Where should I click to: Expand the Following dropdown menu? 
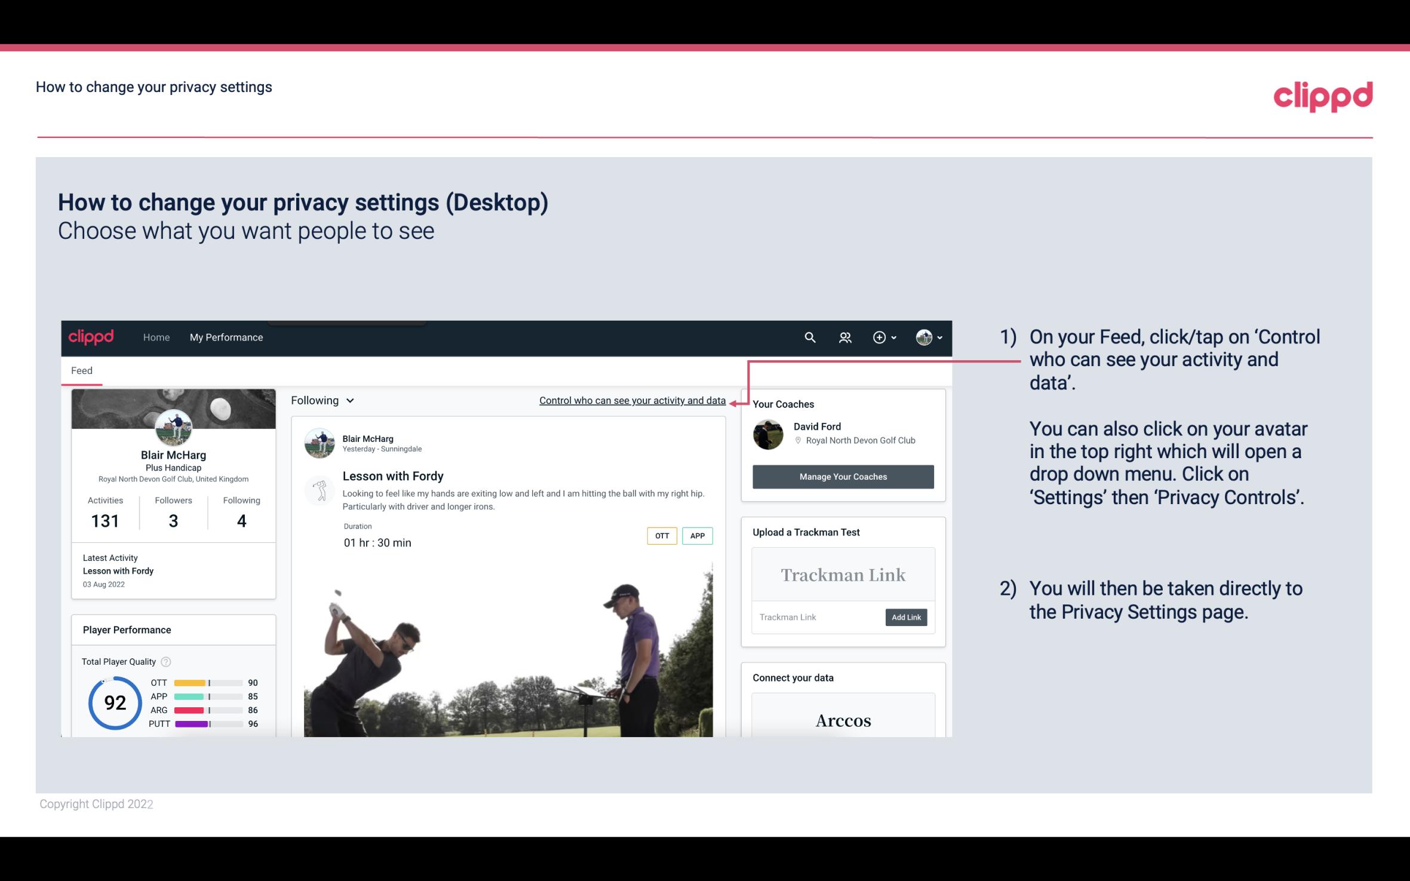[x=321, y=400]
